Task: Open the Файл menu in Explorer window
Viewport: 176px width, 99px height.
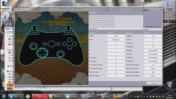Action: pos(8,28)
